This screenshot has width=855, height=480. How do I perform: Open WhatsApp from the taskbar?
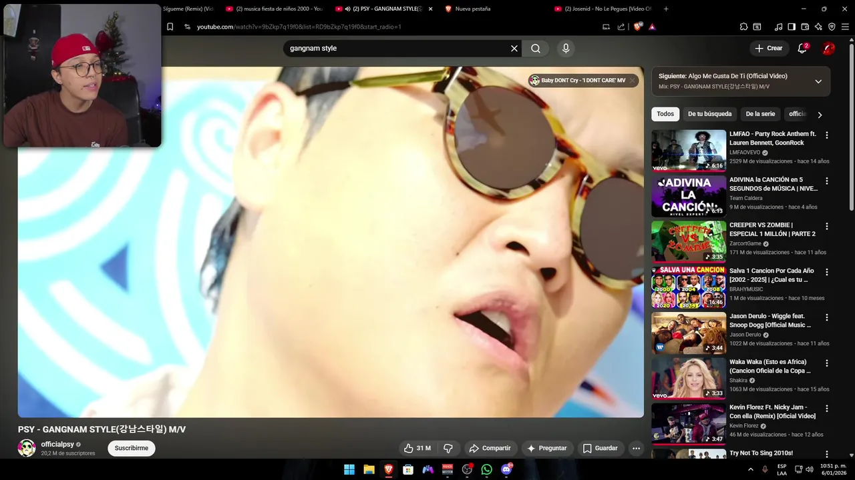coord(487,469)
